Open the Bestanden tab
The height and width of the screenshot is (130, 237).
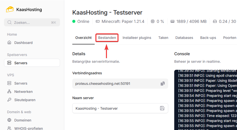tap(107, 38)
